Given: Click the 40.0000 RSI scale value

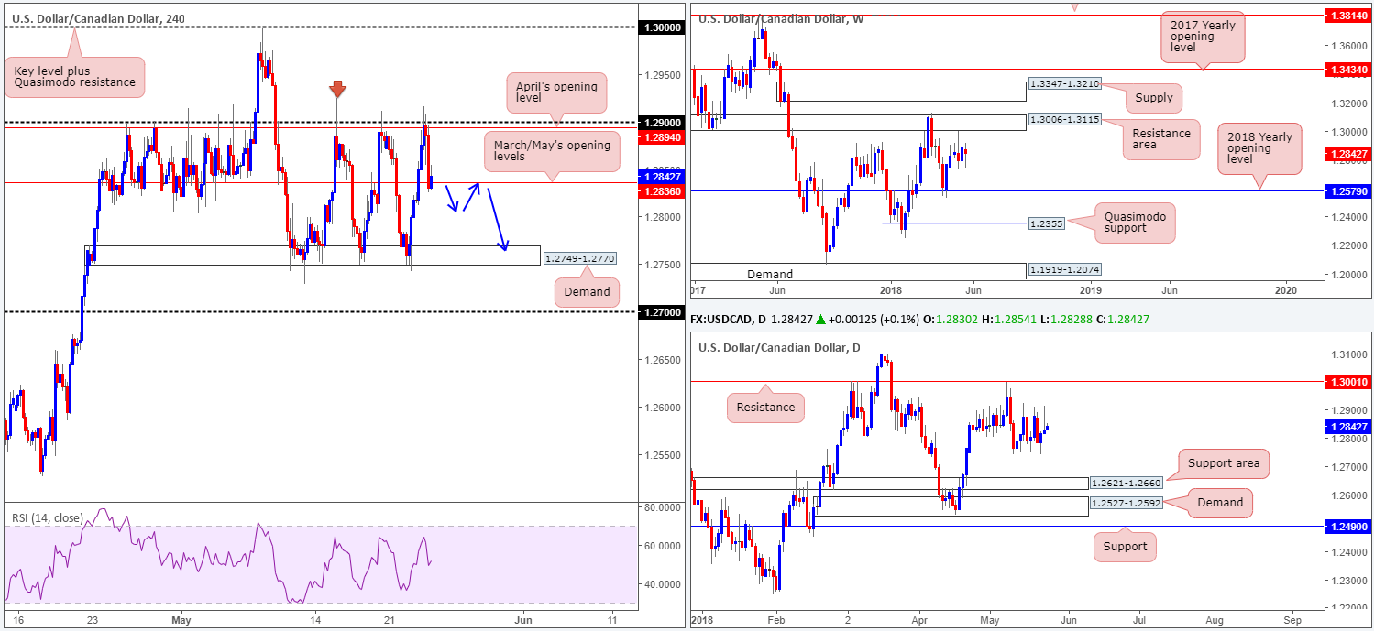Looking at the screenshot, I should [662, 584].
